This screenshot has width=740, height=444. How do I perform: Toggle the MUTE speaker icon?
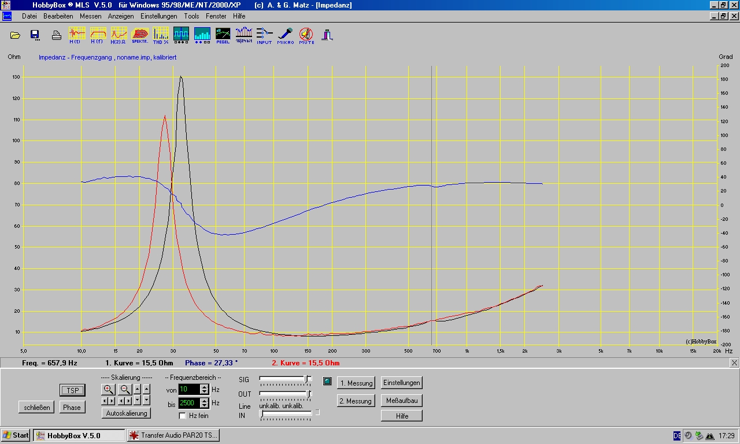tap(306, 35)
